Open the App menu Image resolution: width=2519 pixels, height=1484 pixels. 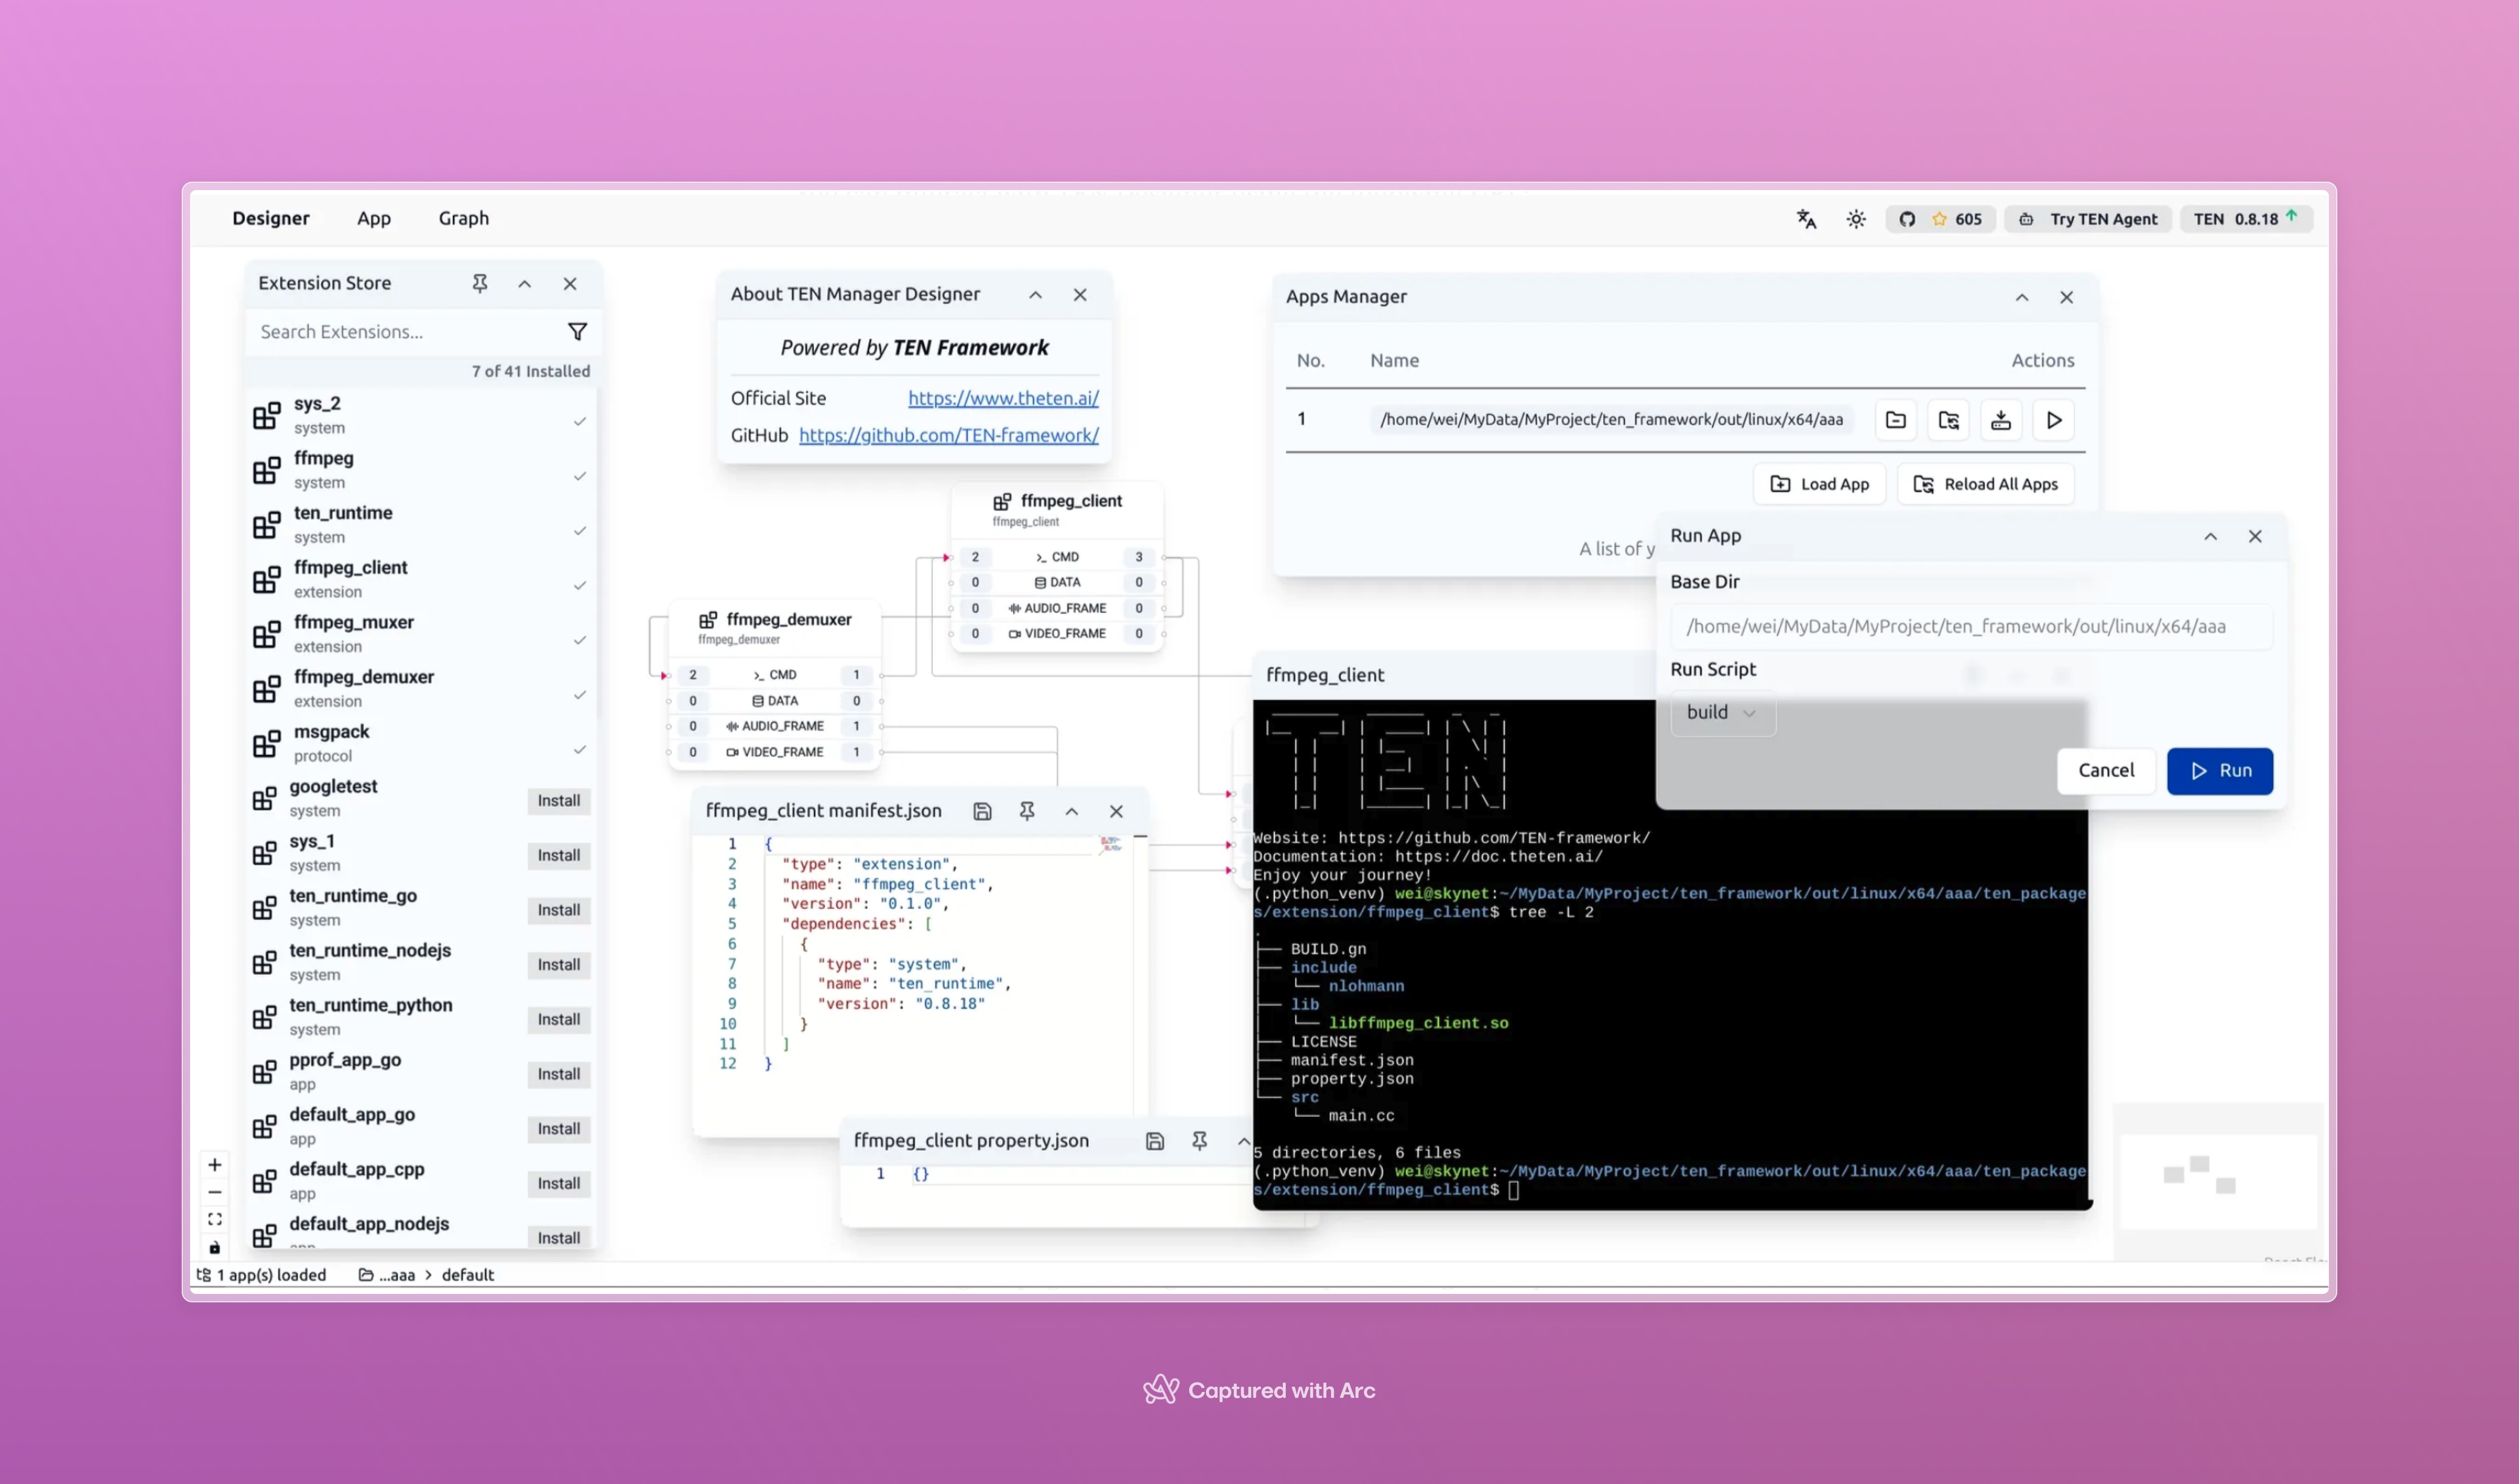[x=374, y=219]
